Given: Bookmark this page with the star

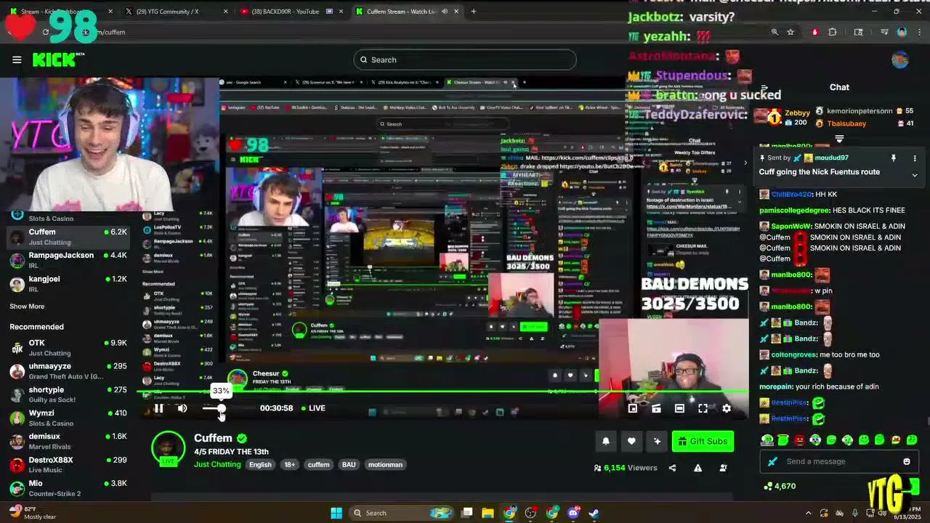Looking at the screenshot, I should coord(790,32).
